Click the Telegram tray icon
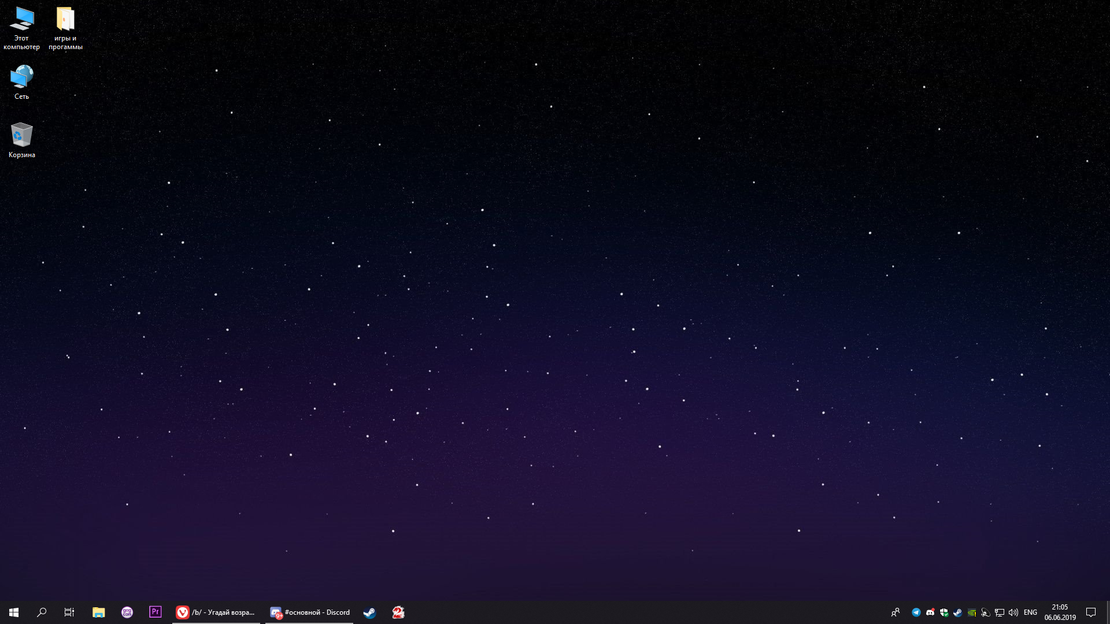 (x=916, y=612)
